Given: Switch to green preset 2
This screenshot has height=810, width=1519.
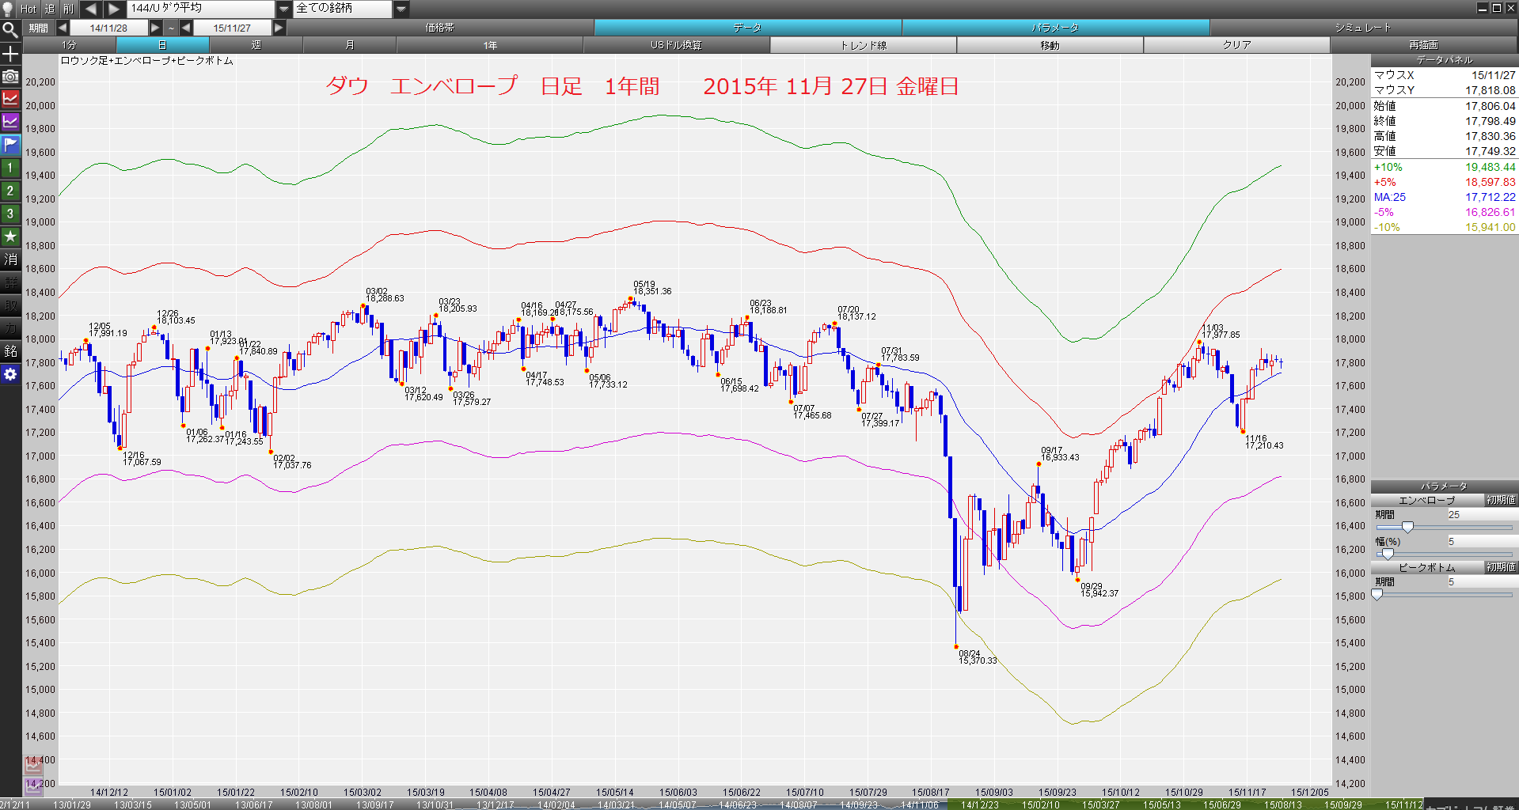Looking at the screenshot, I should (9, 191).
